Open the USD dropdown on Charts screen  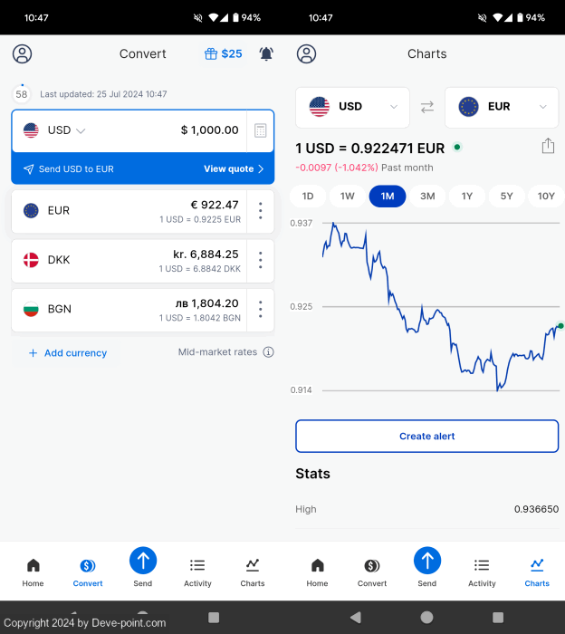353,107
